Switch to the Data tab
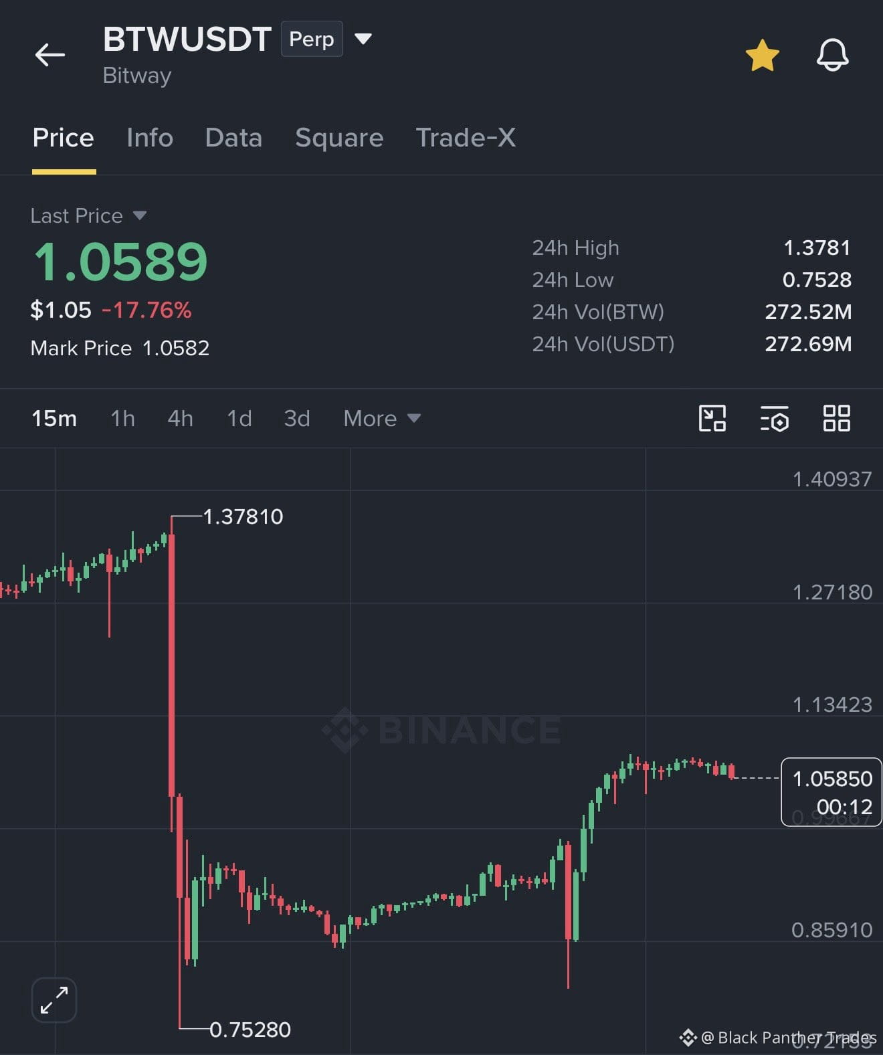Image resolution: width=883 pixels, height=1055 pixels. click(x=233, y=138)
